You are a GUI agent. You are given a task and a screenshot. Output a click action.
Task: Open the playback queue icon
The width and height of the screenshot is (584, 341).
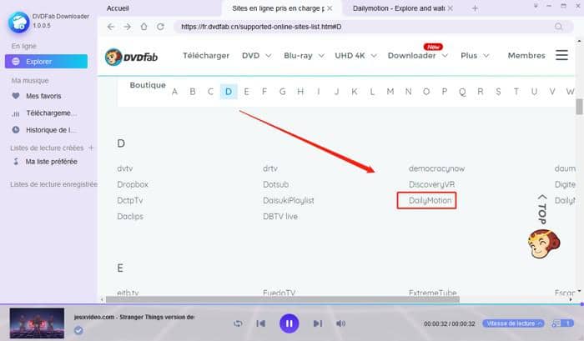click(563, 323)
